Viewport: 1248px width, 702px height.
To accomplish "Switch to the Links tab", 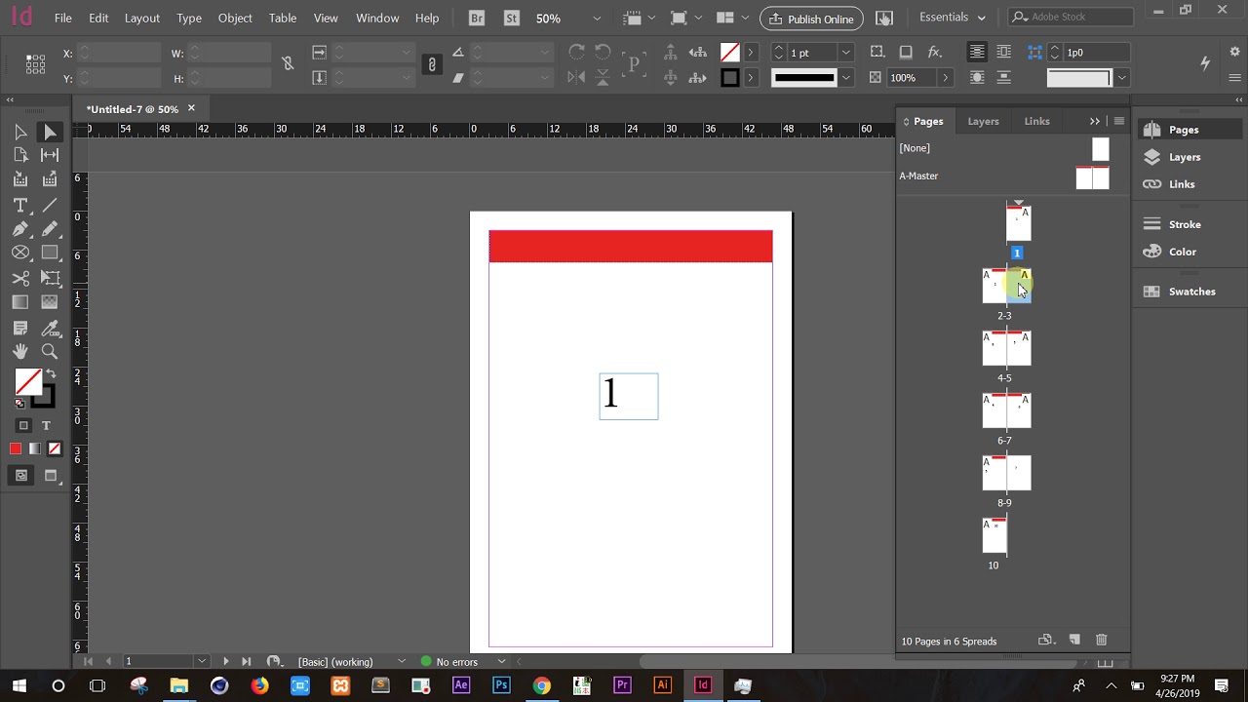I will pos(1037,121).
